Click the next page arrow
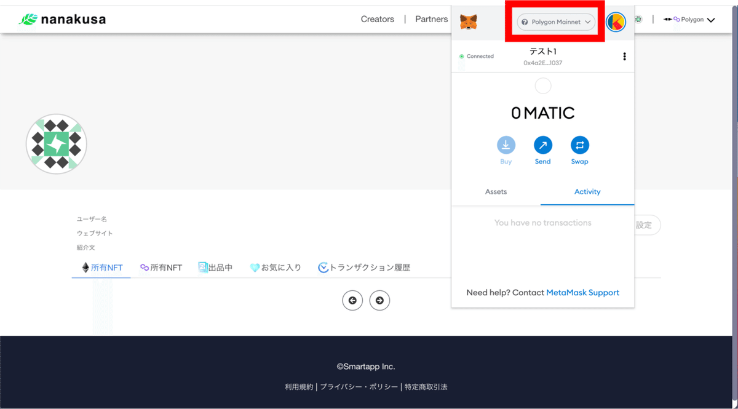This screenshot has height=409, width=738. pos(379,300)
